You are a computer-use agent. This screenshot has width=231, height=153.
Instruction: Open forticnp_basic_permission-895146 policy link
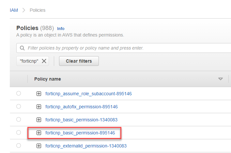(x=80, y=133)
